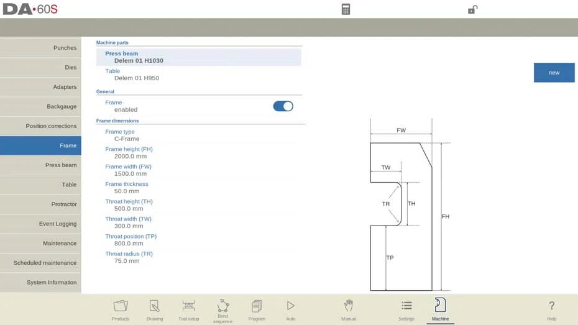Click the unlock padlock icon

pos(472,9)
